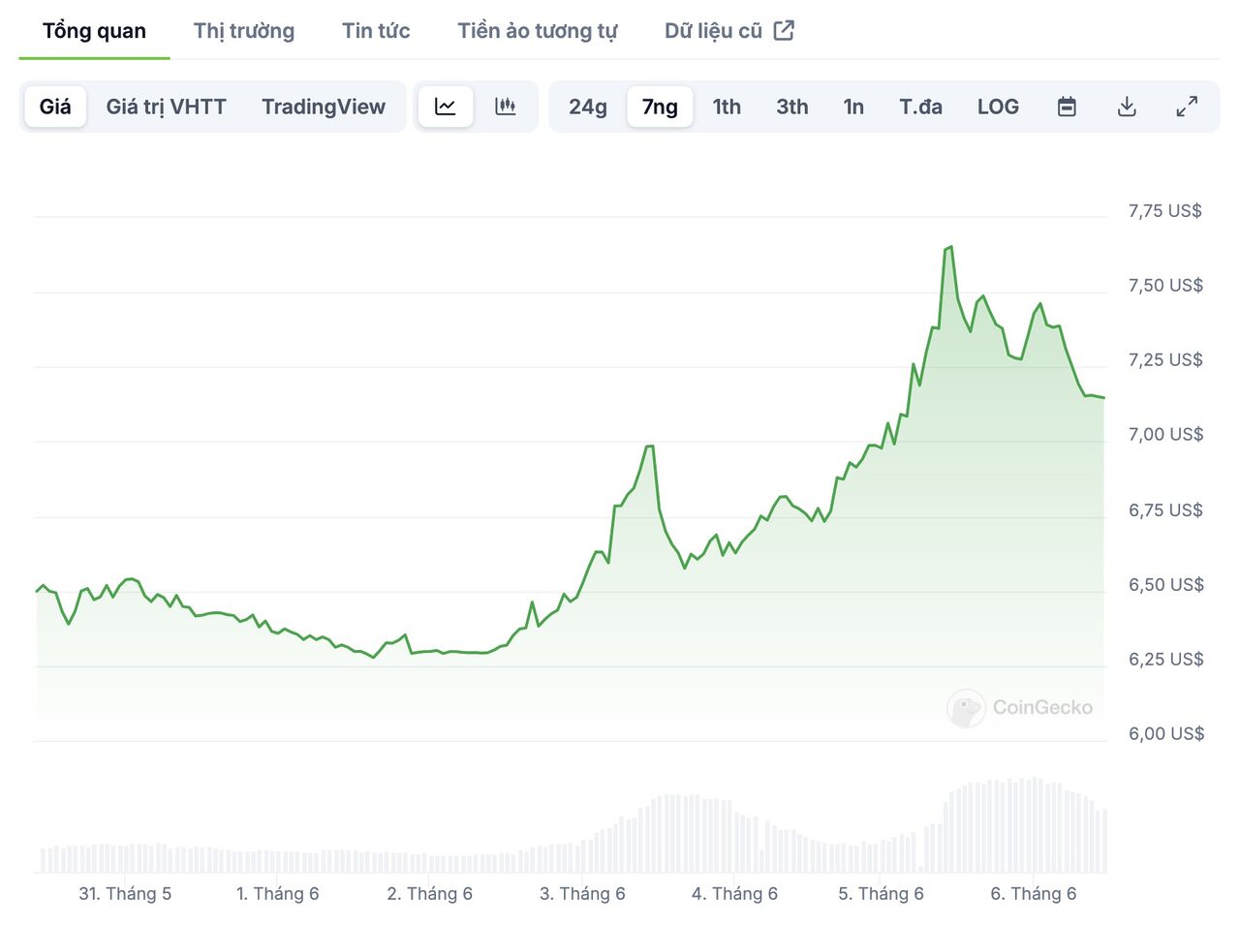Image resolution: width=1240 pixels, height=926 pixels.
Task: Click the 2. Tháng 6 date label
Action: click(429, 894)
